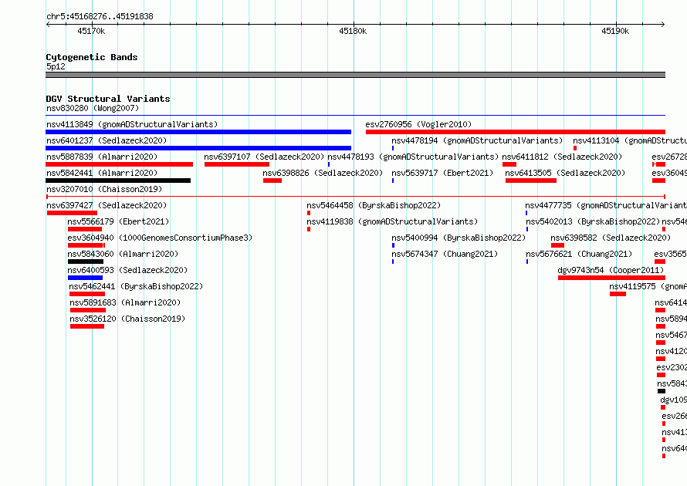Click the red bar under nsv3526120
This screenshot has height=486, width=687.
(x=87, y=326)
